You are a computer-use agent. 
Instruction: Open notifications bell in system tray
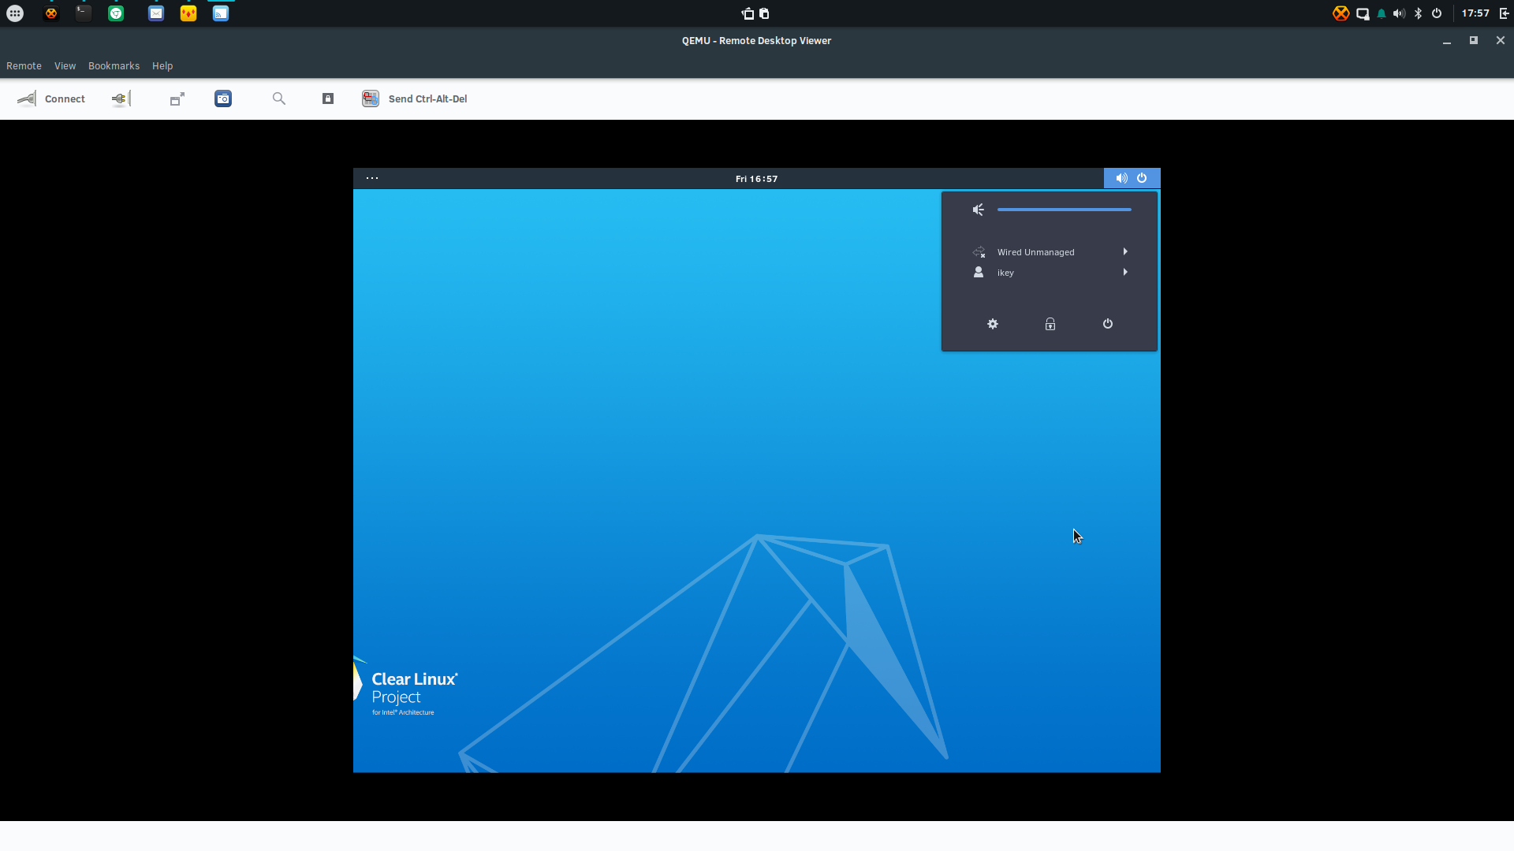point(1382,13)
